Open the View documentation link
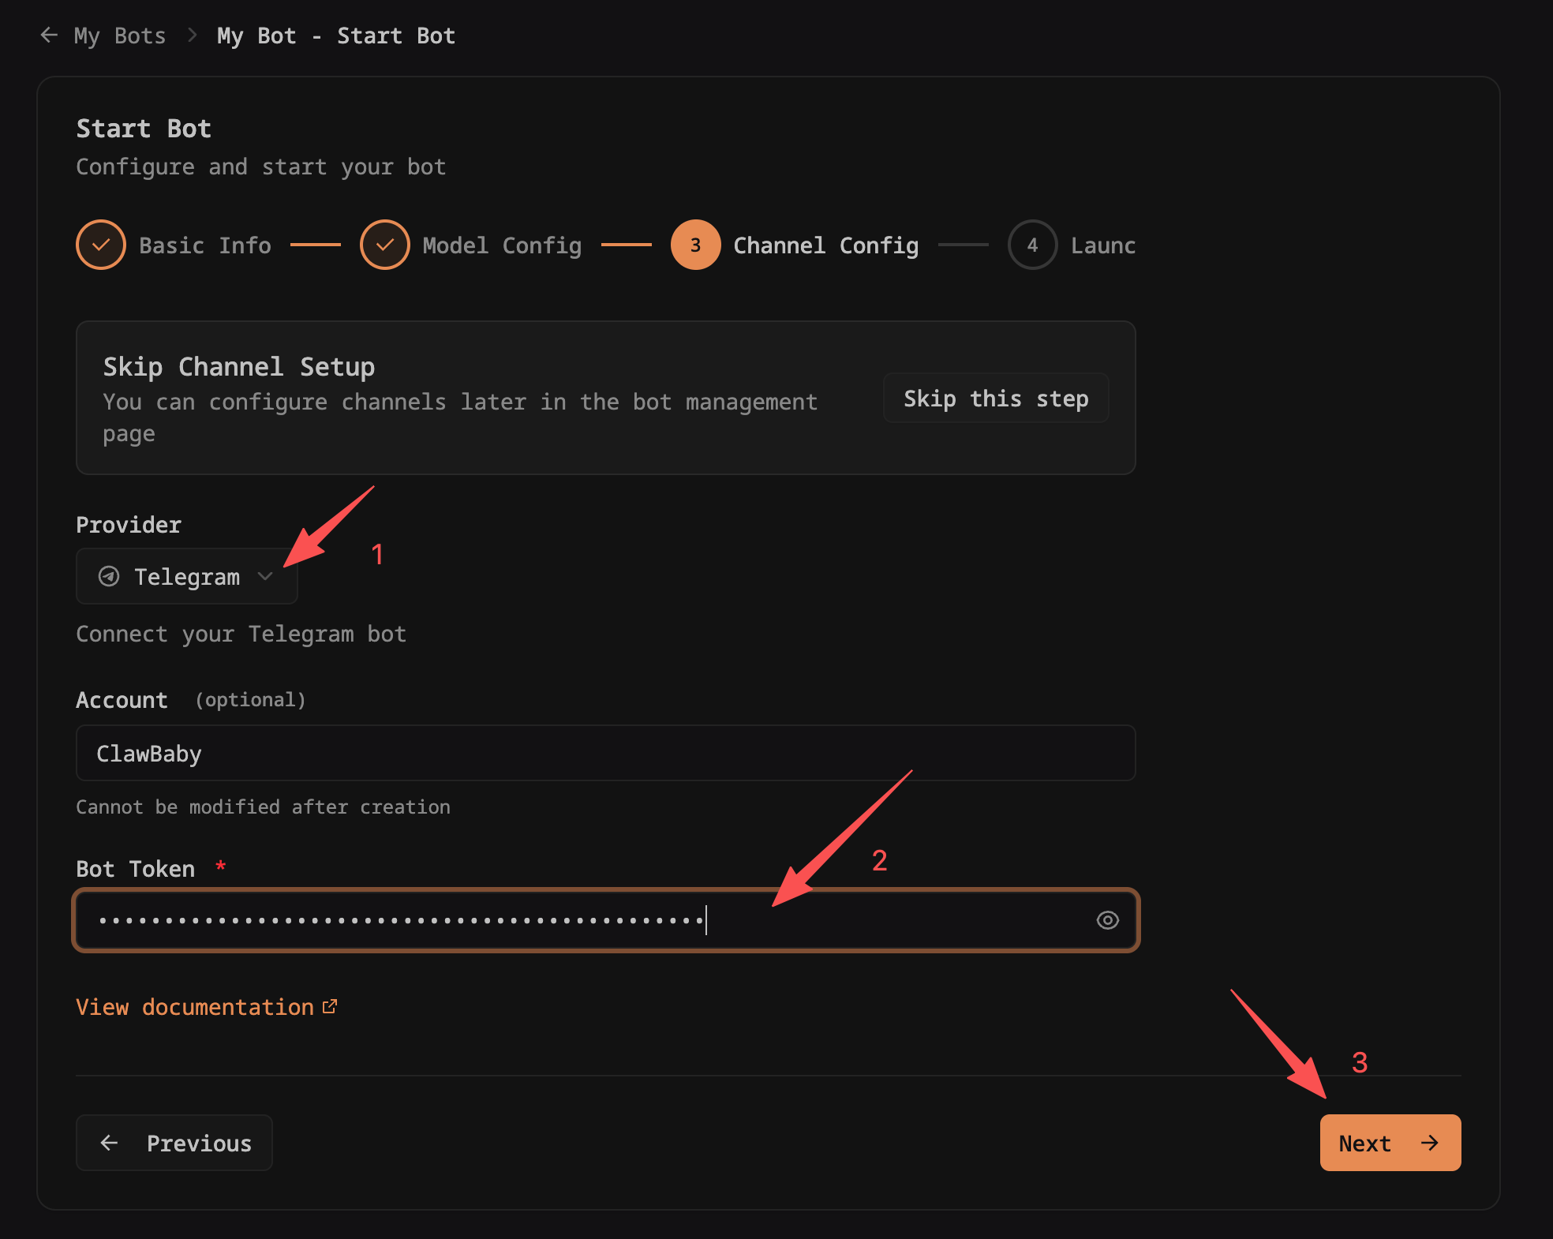The width and height of the screenshot is (1553, 1239). [195, 1007]
